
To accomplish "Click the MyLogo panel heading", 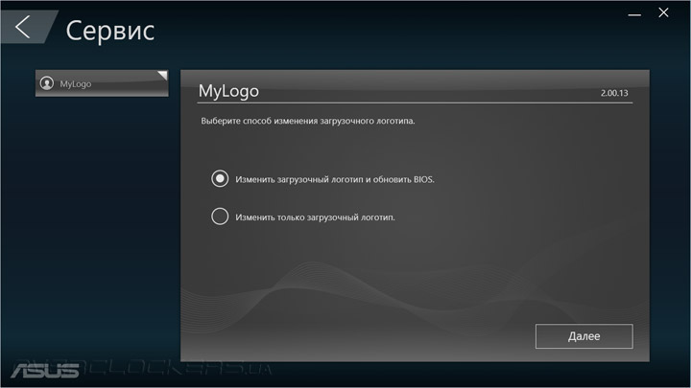I will click(x=228, y=91).
